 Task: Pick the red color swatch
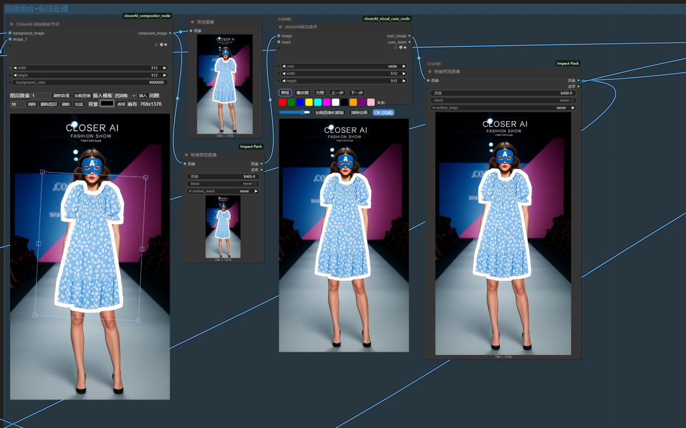(x=283, y=102)
